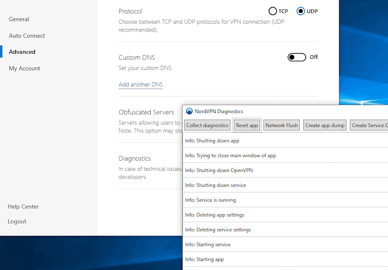Run Network Flush from diagnostics toolbar
Screen dimensions: 388x270
tap(282, 125)
